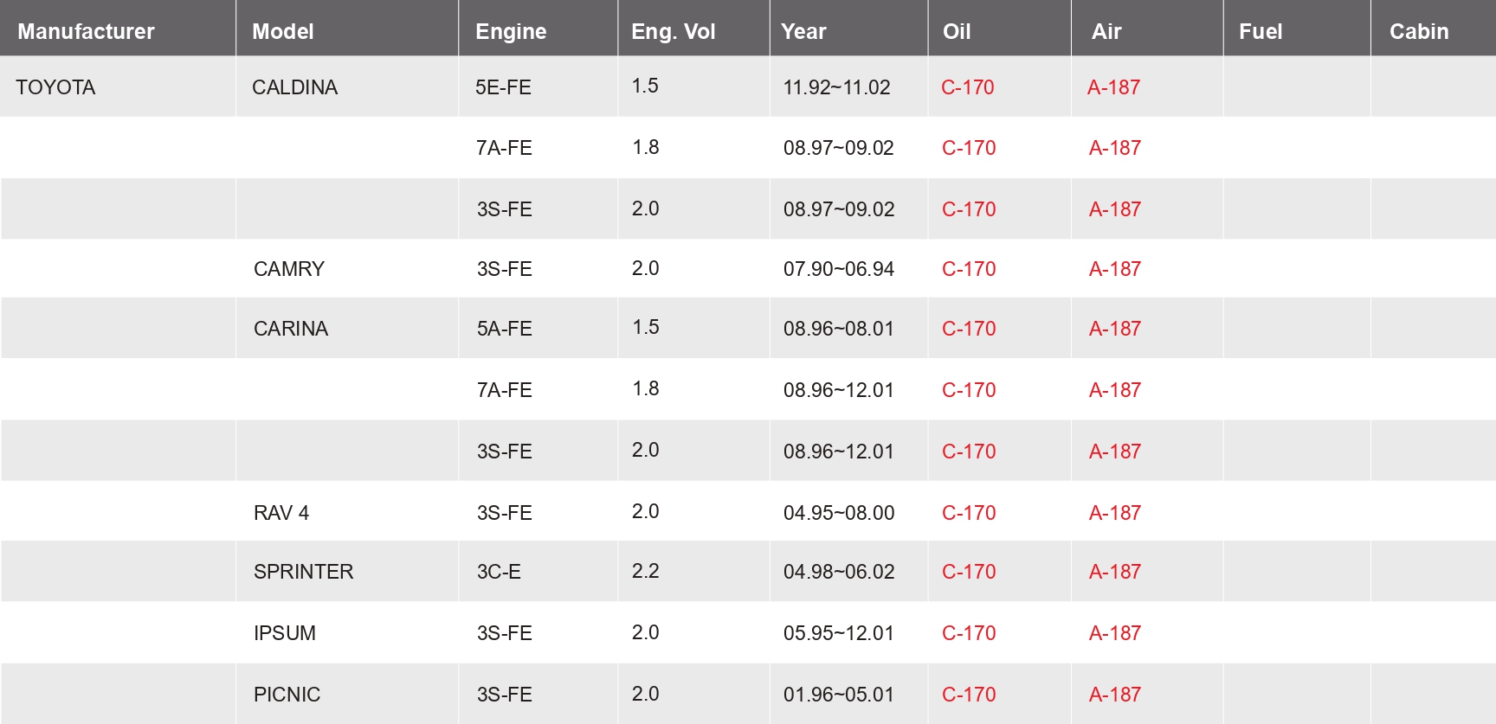Open A-187 link in the IPSUM row

1114,633
